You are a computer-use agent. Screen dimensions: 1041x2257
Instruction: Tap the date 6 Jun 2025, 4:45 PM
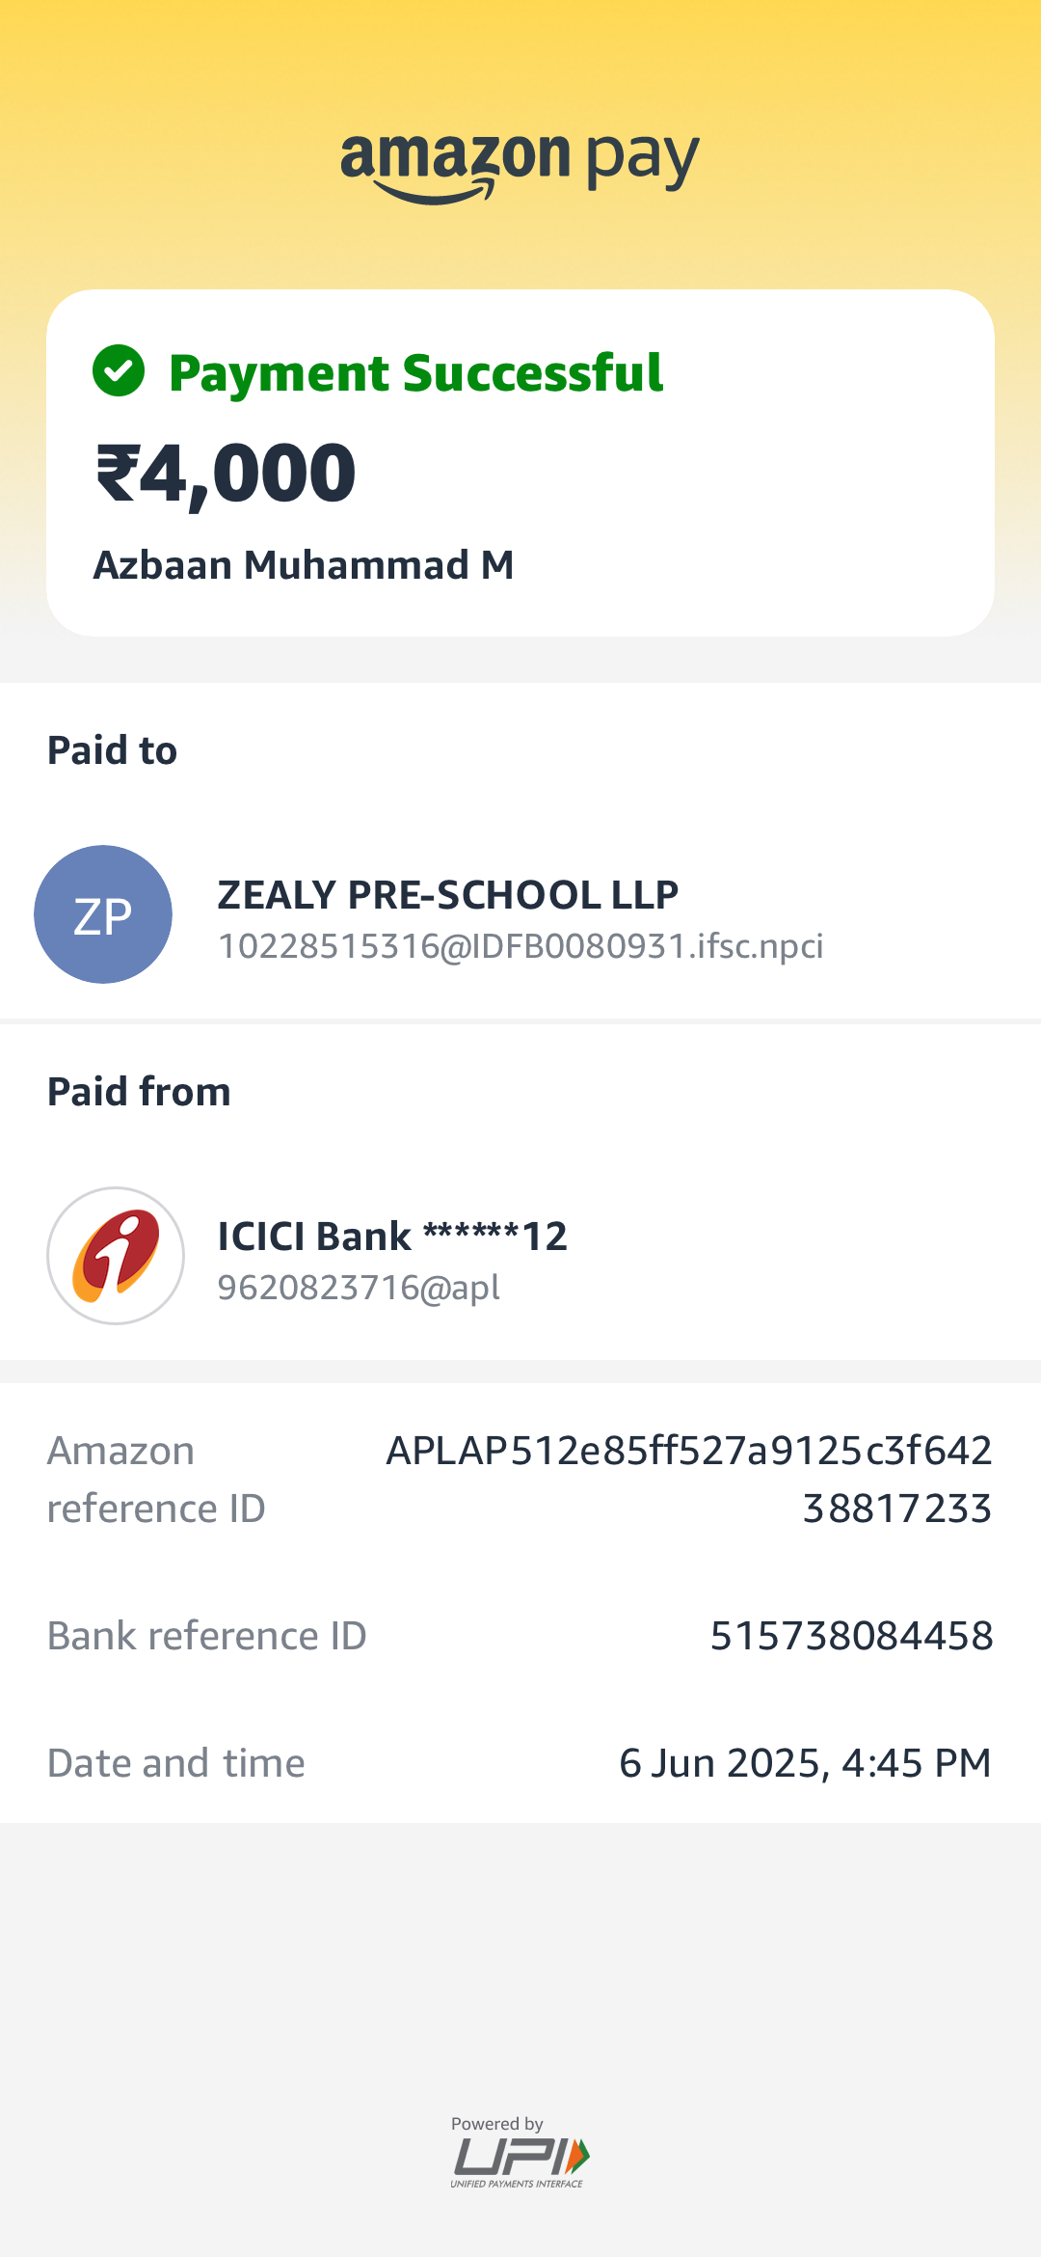pos(805,1763)
